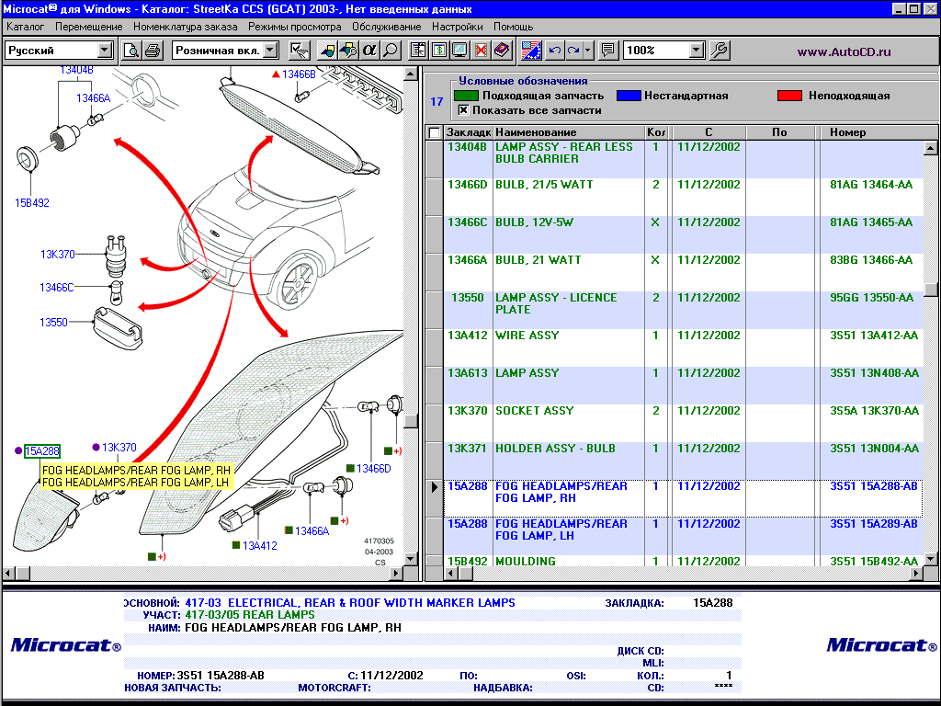Screen dimensions: 941x706
Task: Click part number '83BG 13466-AA'
Action: click(871, 260)
